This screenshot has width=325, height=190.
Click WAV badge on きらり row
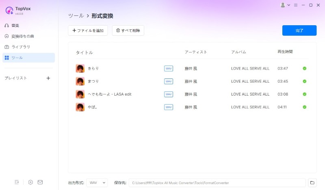pyautogui.click(x=169, y=68)
